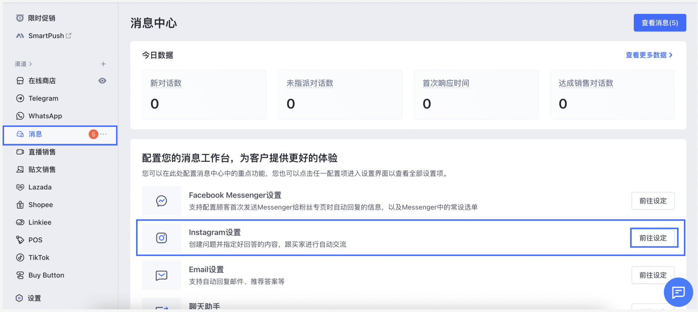Open the floating chat support bubble
This screenshot has height=312, width=698.
pyautogui.click(x=678, y=292)
